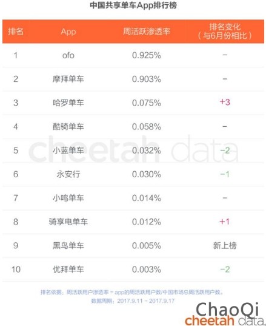Select the ofo app row
This screenshot has height=326, width=266.
point(133,55)
